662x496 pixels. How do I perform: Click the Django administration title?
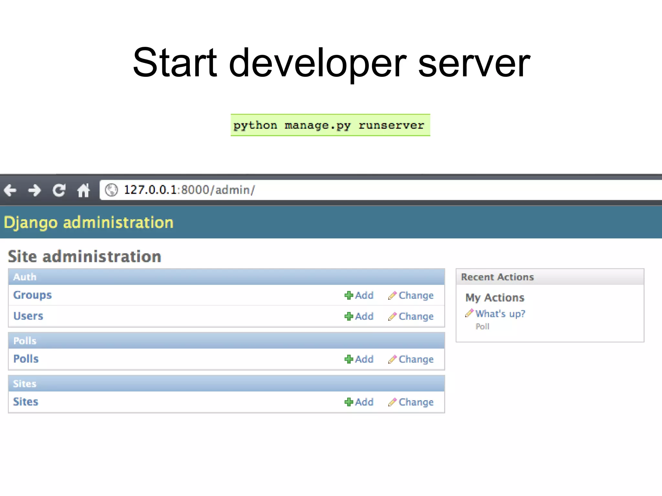coord(89,223)
